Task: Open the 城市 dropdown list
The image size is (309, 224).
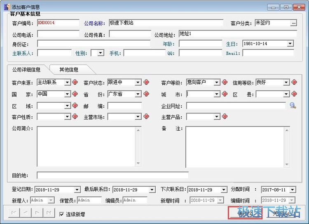Action: point(217,94)
